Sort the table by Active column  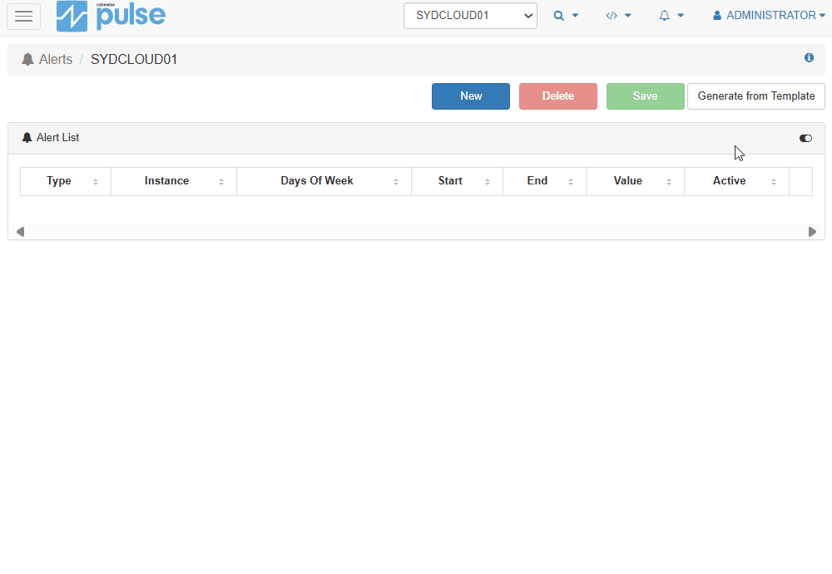[x=736, y=181]
